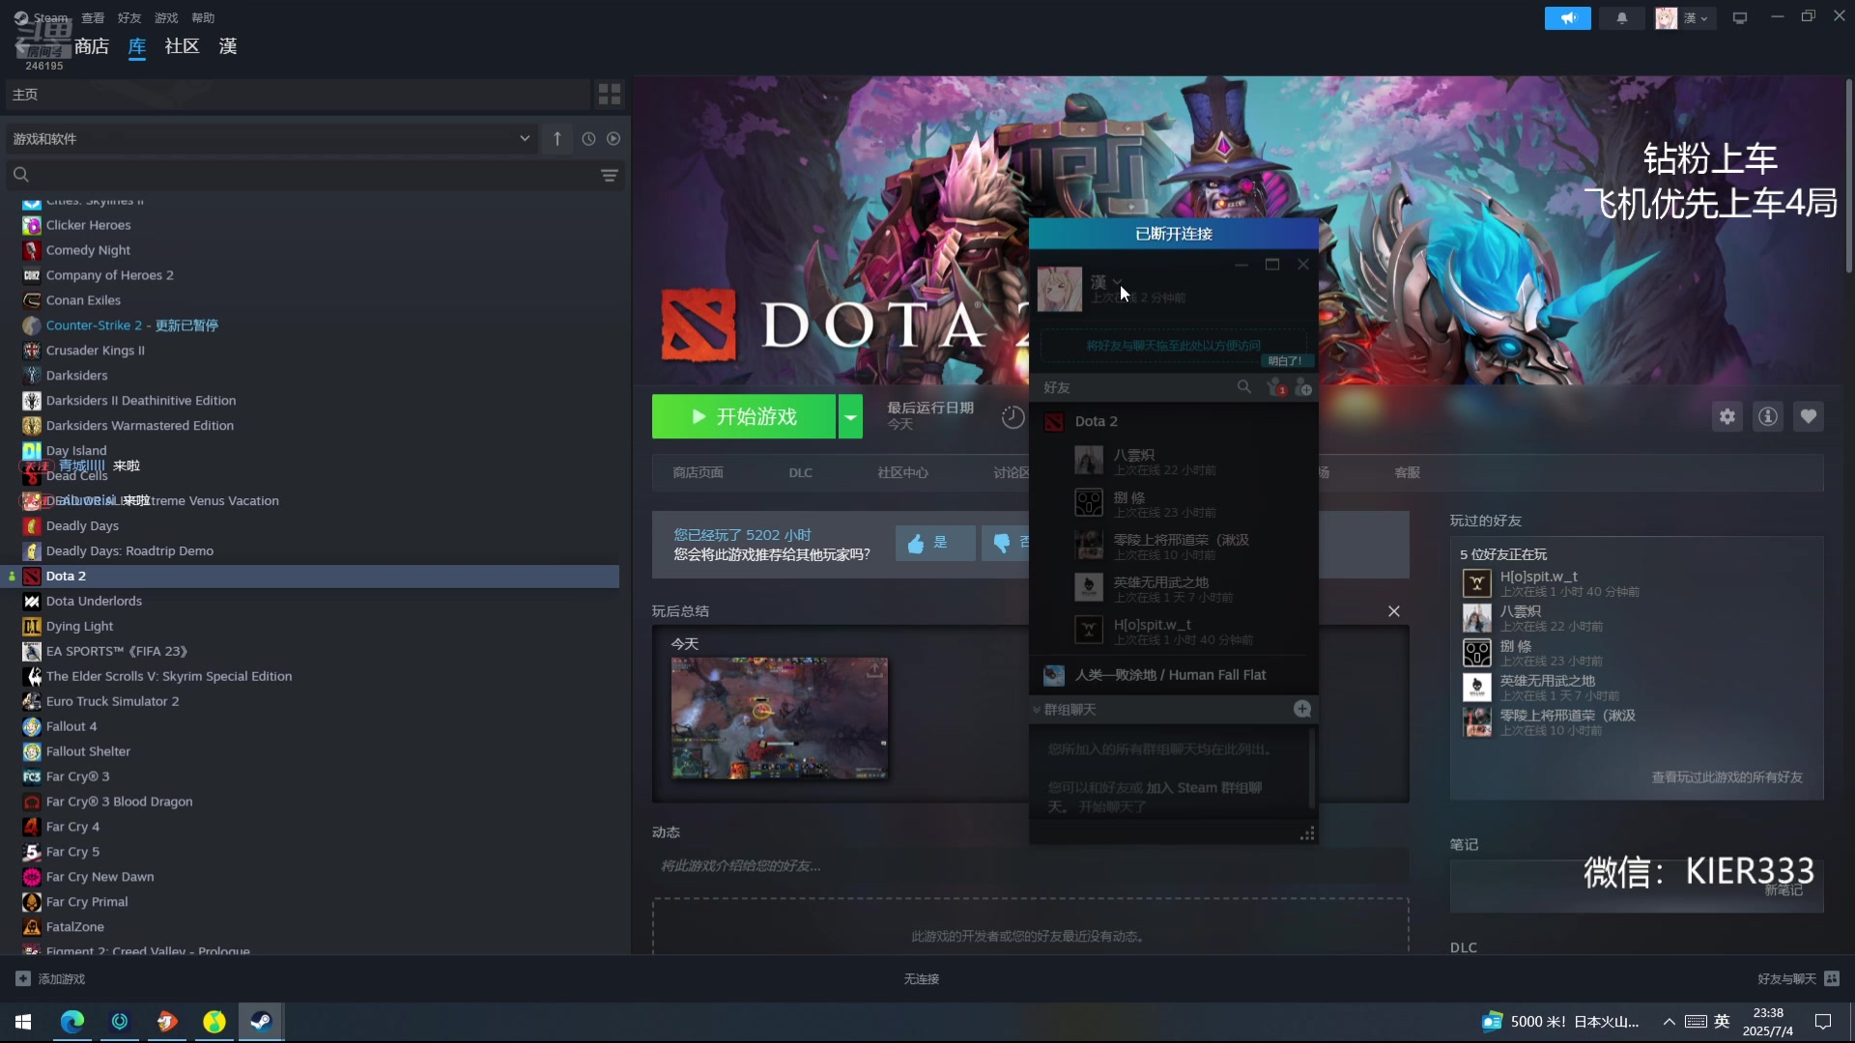
Task: Open the Friends menu (好友)
Action: point(129,18)
